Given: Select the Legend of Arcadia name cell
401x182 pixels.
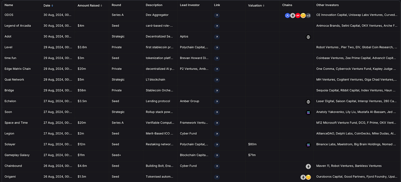Looking at the screenshot, I should tap(18, 26).
